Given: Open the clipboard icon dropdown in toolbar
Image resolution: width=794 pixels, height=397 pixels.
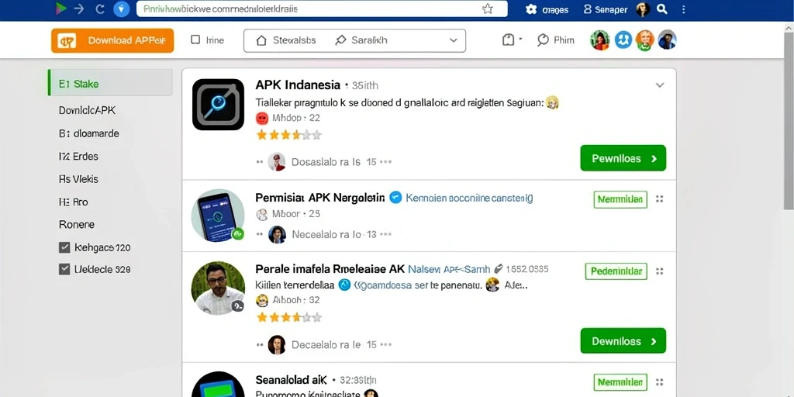Looking at the screenshot, I should click(512, 40).
